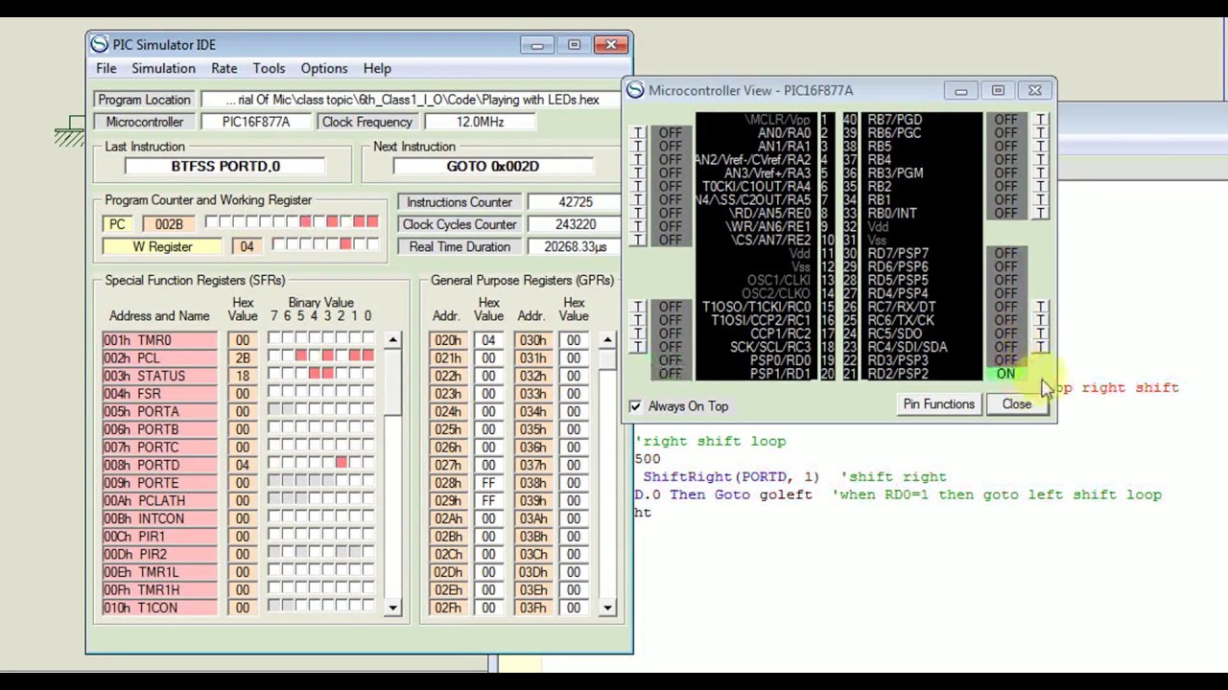Viewport: 1228px width, 690px height.
Task: Click the W Register value 04
Action: click(247, 247)
